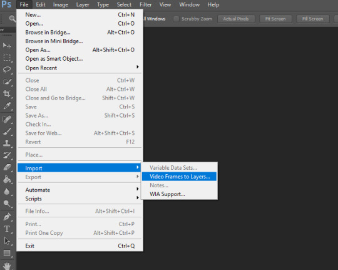Click the highlighted Import menu item
This screenshot has width=338, height=270.
coord(79,168)
